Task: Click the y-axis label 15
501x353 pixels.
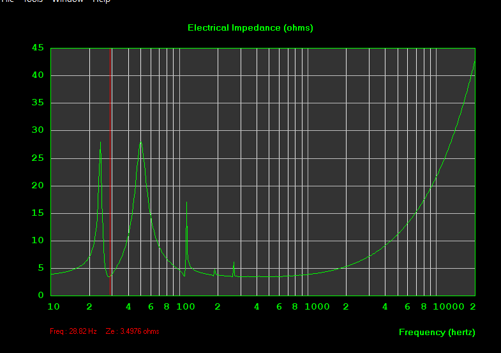Action: (38, 213)
